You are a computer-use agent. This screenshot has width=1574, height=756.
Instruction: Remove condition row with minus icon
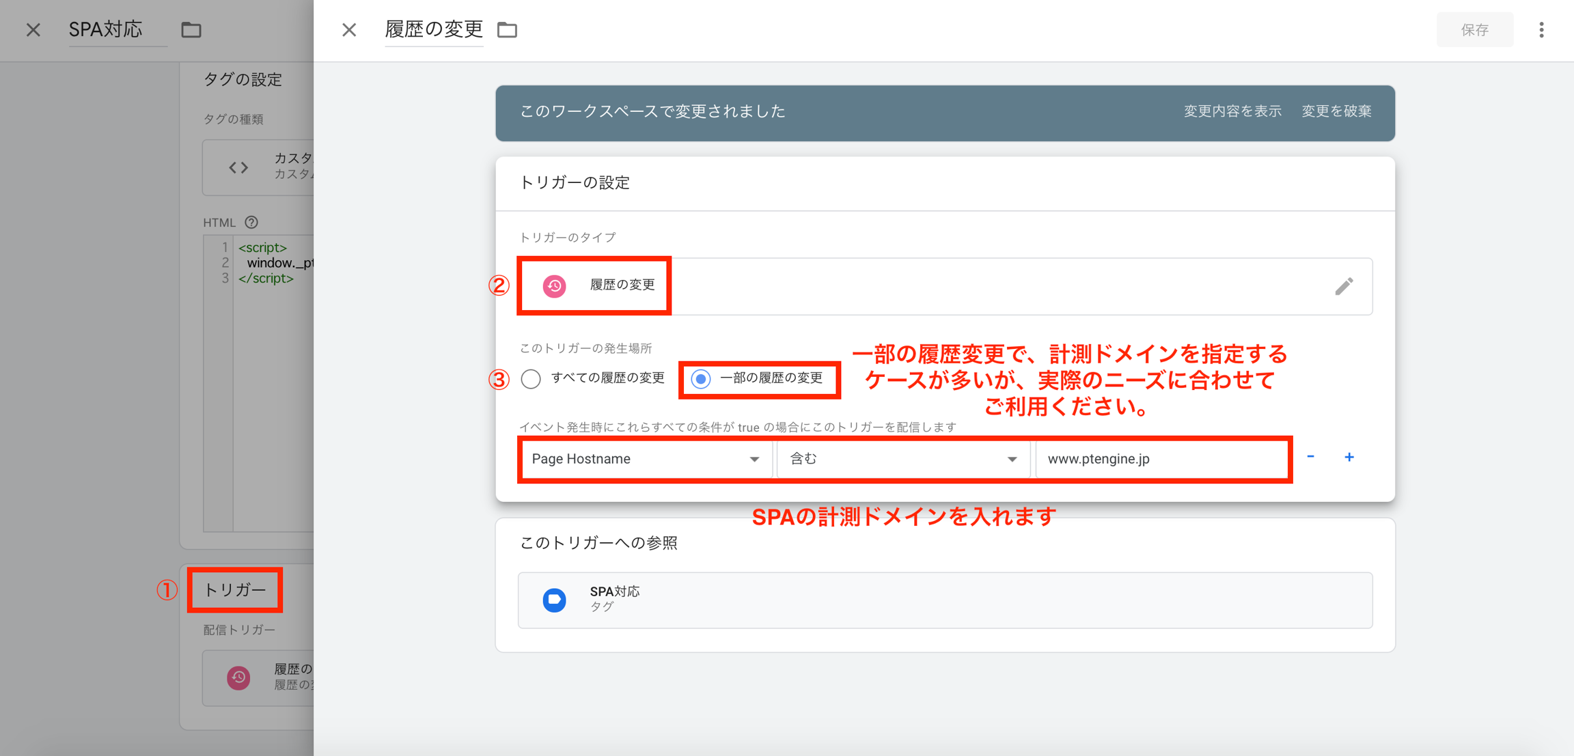coord(1310,458)
